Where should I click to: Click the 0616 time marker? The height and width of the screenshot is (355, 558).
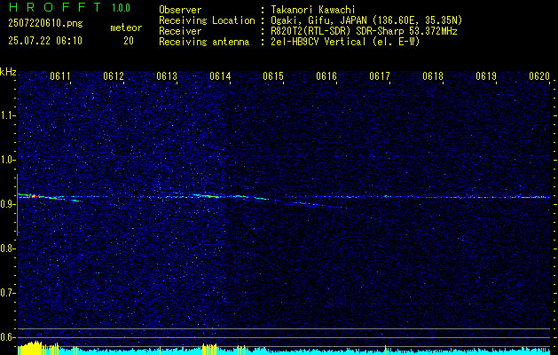[x=326, y=76]
